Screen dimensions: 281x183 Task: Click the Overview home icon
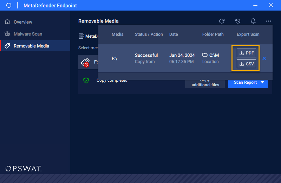point(7,21)
